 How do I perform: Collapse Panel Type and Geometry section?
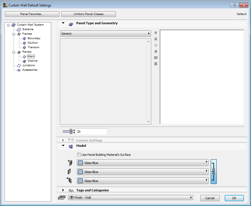pyautogui.click(x=63, y=23)
